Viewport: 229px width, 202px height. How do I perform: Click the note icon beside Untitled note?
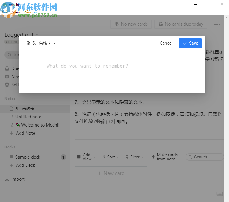coord(12,117)
